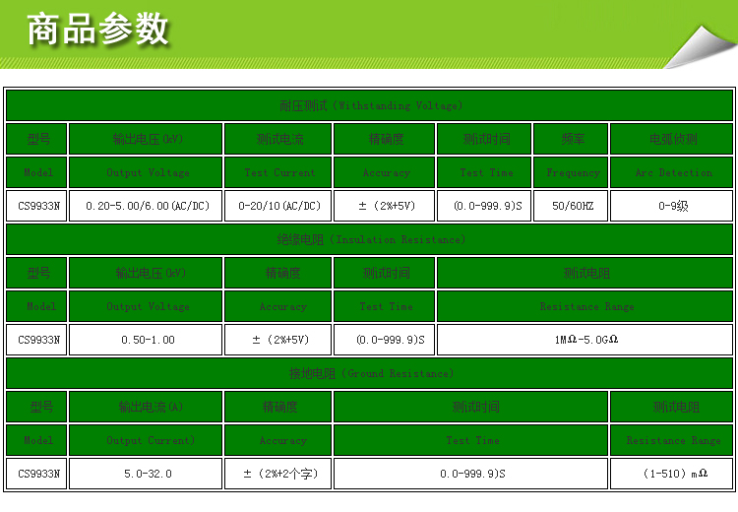Click the Arc Detection column header
The height and width of the screenshot is (512, 738).
pos(672,172)
